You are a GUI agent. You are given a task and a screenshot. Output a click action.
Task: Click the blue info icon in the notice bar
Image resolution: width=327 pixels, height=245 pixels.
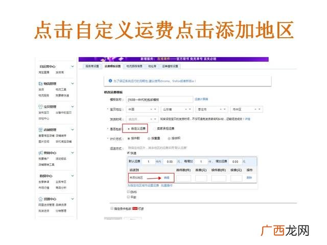[x=110, y=81]
